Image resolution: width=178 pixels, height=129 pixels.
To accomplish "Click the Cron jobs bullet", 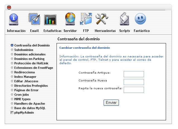I will (12, 94).
